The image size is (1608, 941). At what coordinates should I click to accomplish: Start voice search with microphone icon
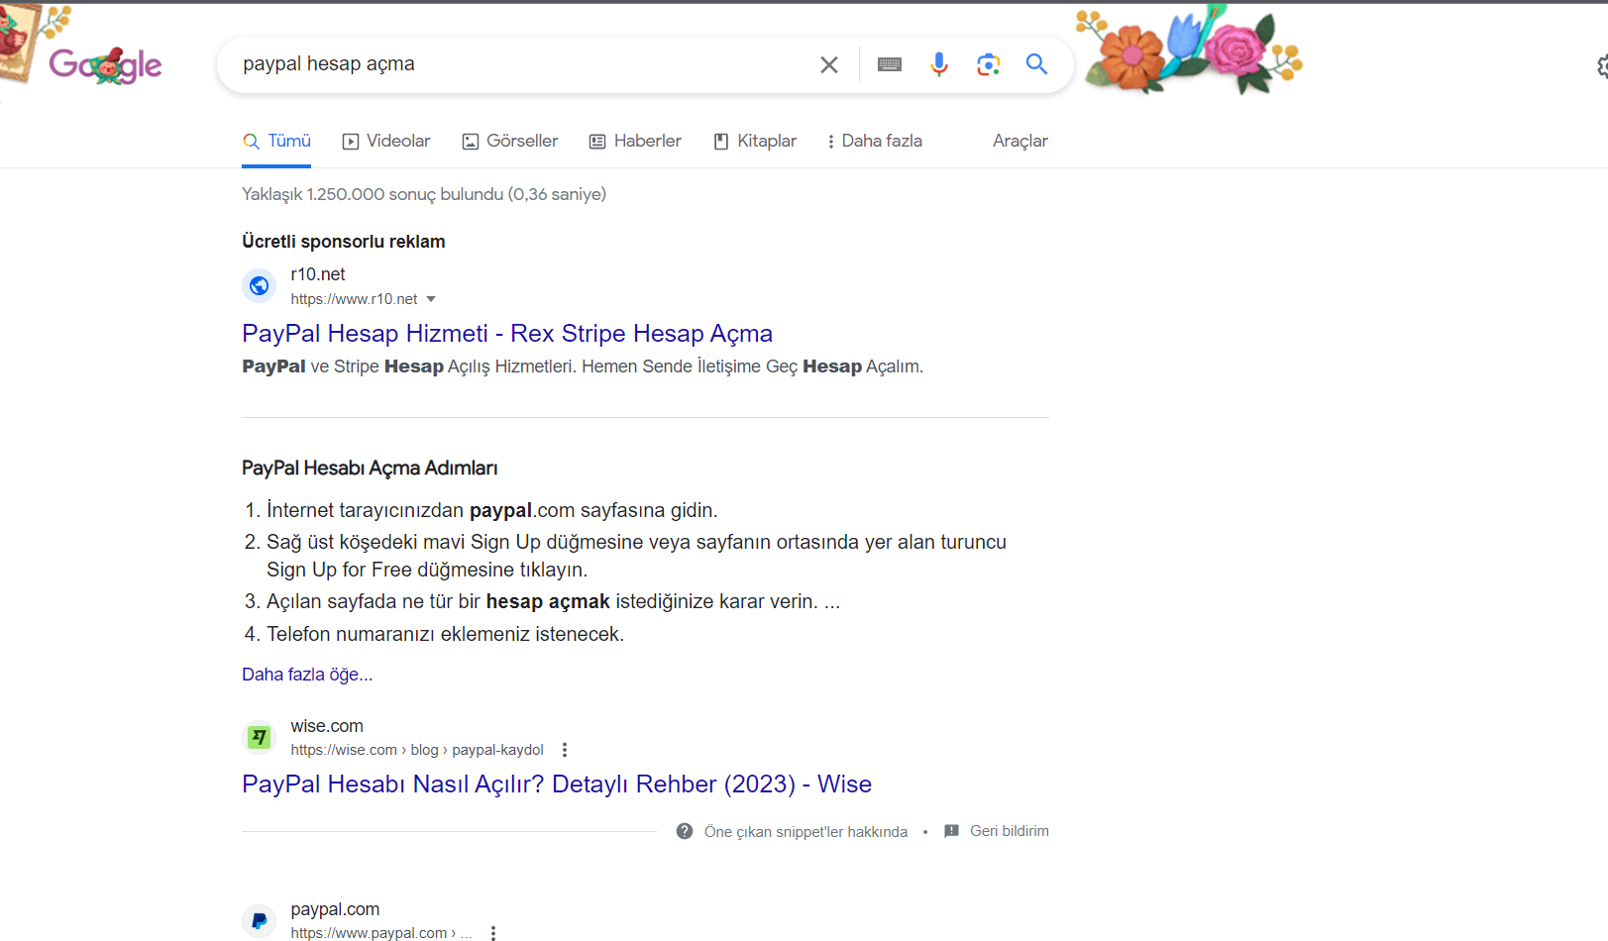[939, 64]
